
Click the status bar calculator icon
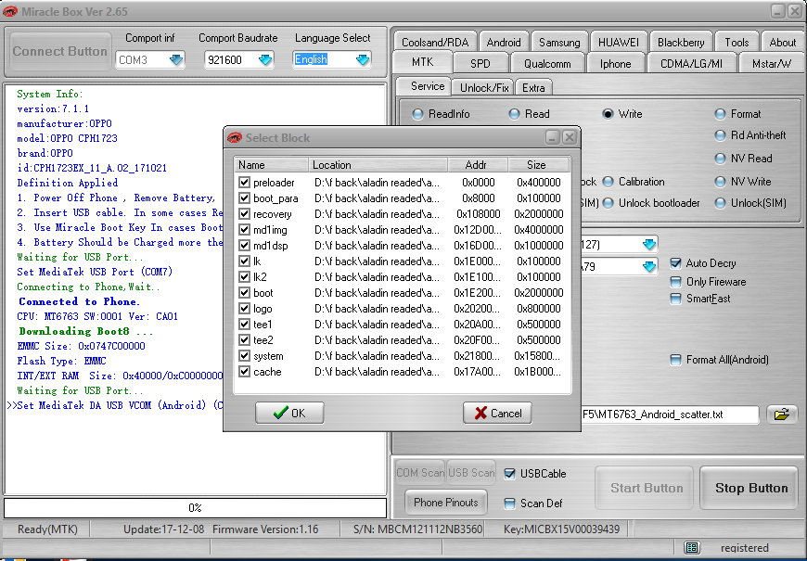point(692,548)
